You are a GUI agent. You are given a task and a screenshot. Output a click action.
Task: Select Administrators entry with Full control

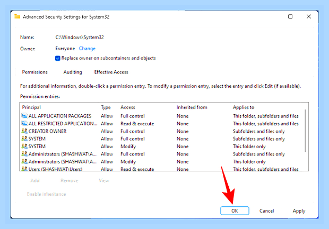pos(162,154)
